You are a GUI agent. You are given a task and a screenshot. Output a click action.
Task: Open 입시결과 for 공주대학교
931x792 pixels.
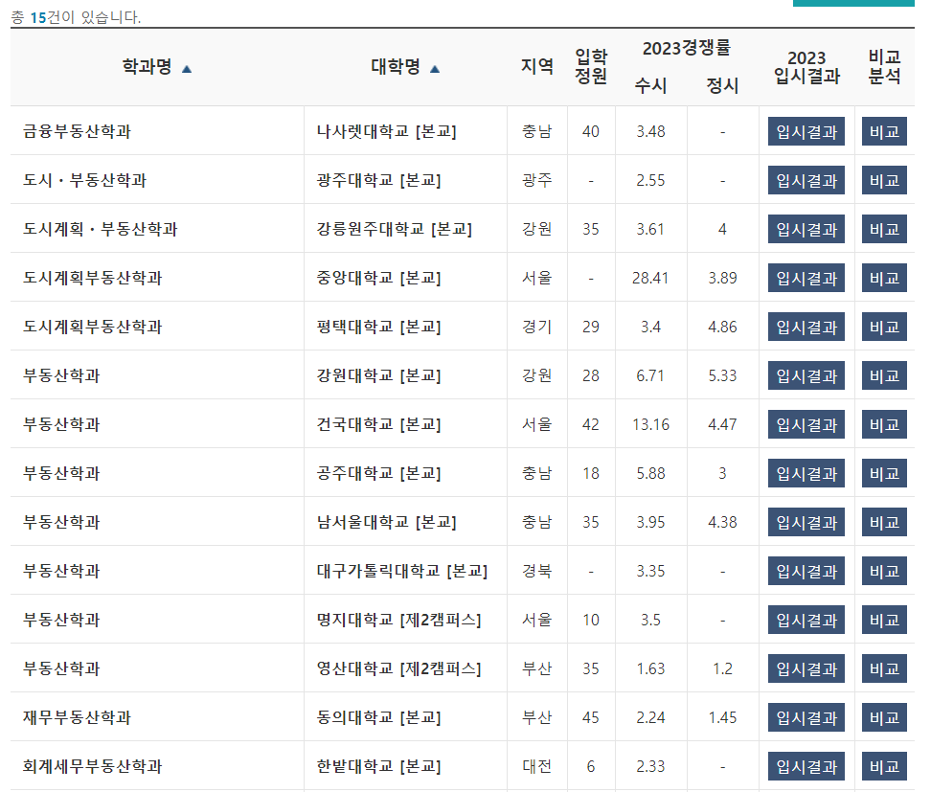click(x=806, y=473)
